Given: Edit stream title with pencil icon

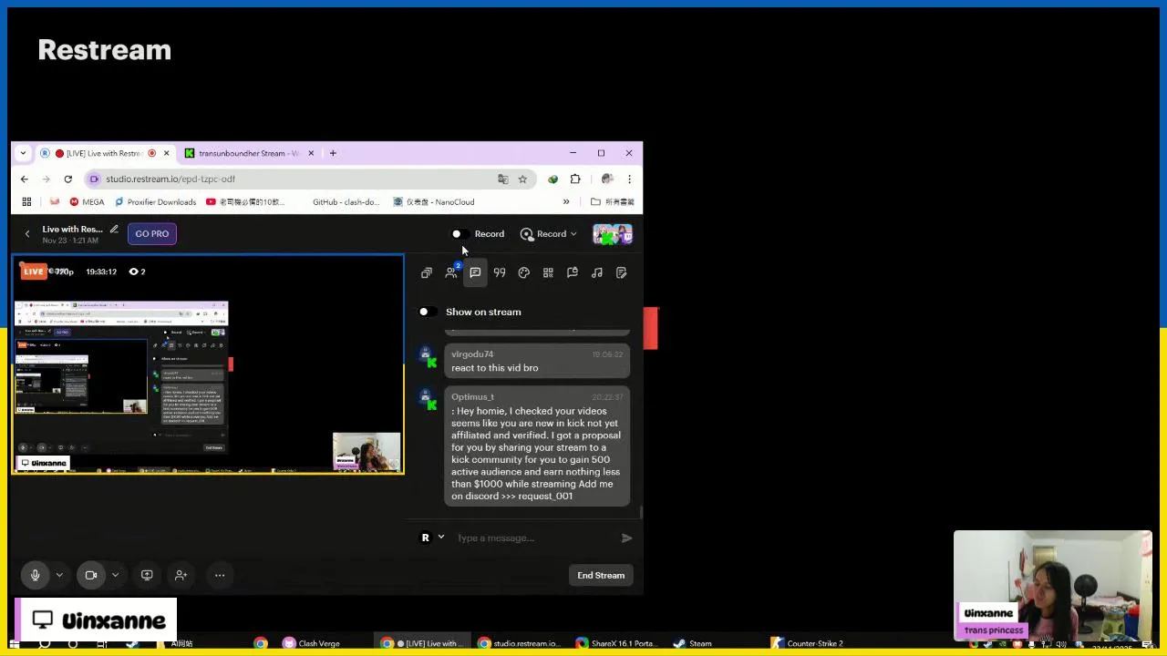Looking at the screenshot, I should pos(114,229).
